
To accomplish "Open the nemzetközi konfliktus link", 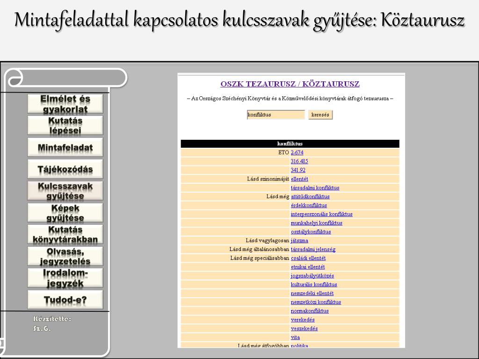I will click(x=316, y=302).
